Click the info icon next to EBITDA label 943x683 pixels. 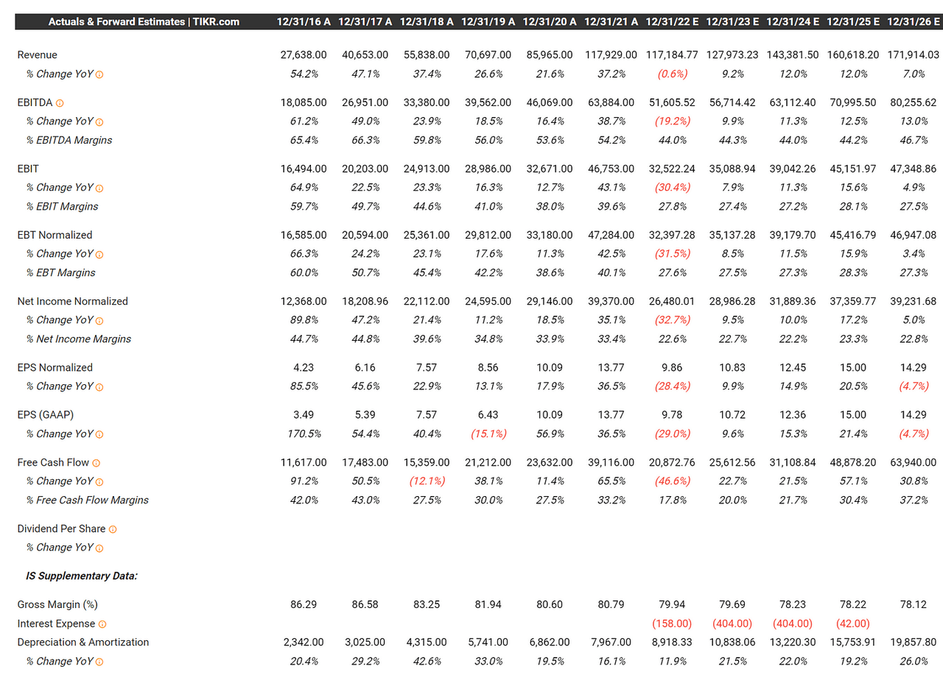pos(60,103)
